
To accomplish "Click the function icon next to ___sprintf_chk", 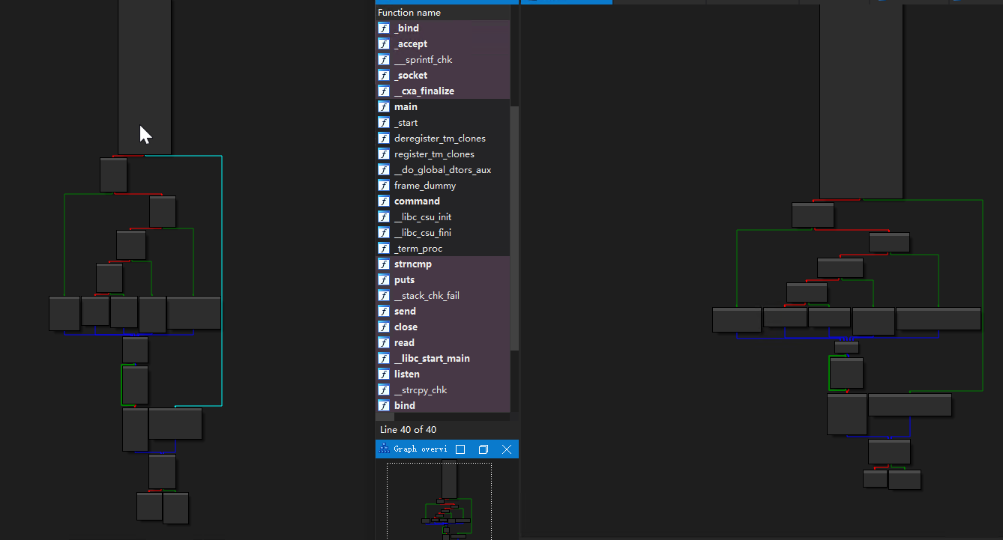I will [x=384, y=60].
